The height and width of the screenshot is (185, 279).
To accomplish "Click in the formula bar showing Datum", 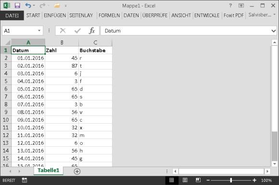I will click(x=186, y=31).
